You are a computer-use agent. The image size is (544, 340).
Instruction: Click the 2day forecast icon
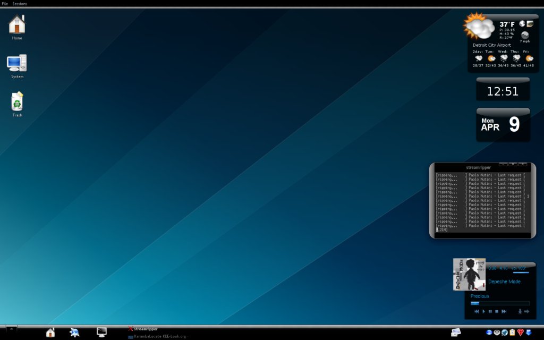[x=479, y=58]
